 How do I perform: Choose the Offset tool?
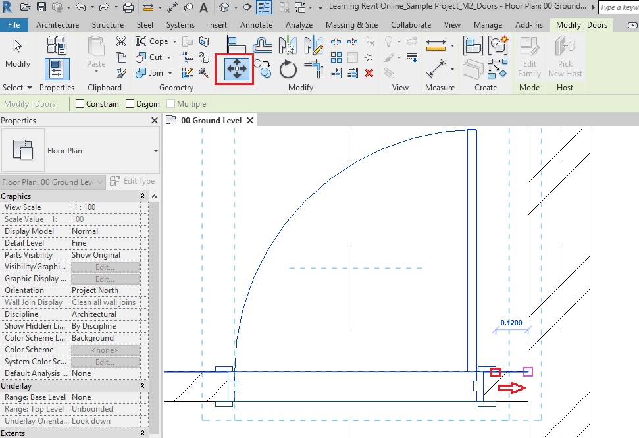pos(263,45)
